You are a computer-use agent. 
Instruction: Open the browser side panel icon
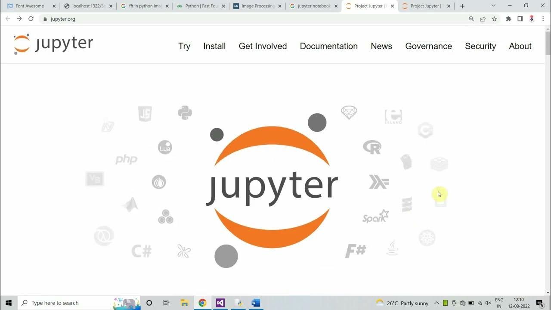click(520, 19)
